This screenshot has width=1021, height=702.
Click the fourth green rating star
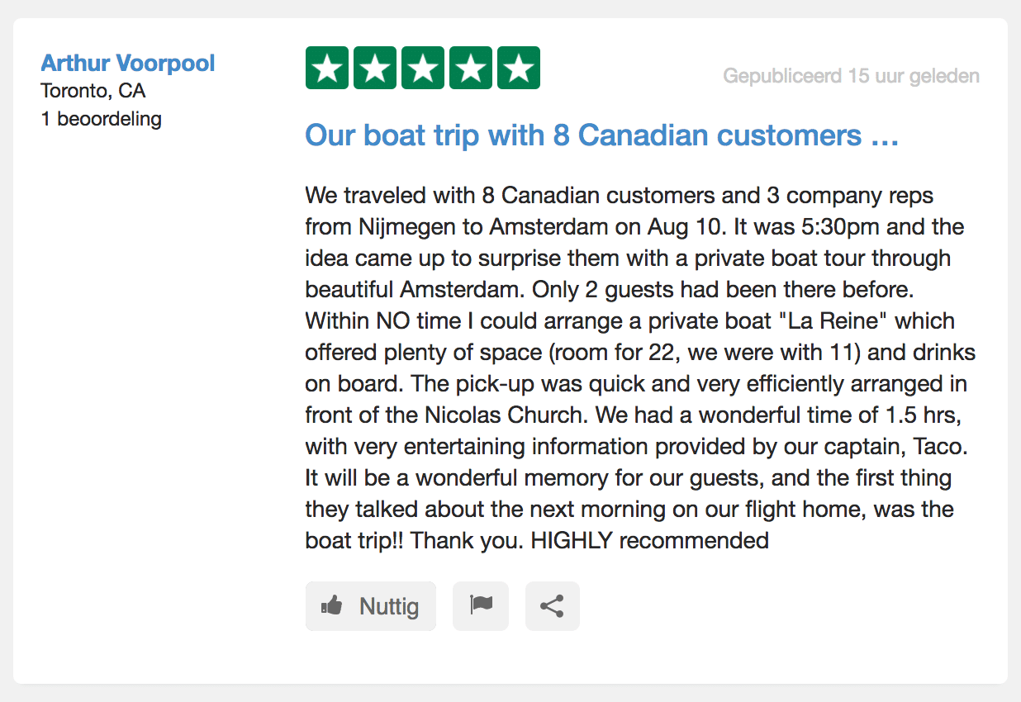click(x=471, y=68)
